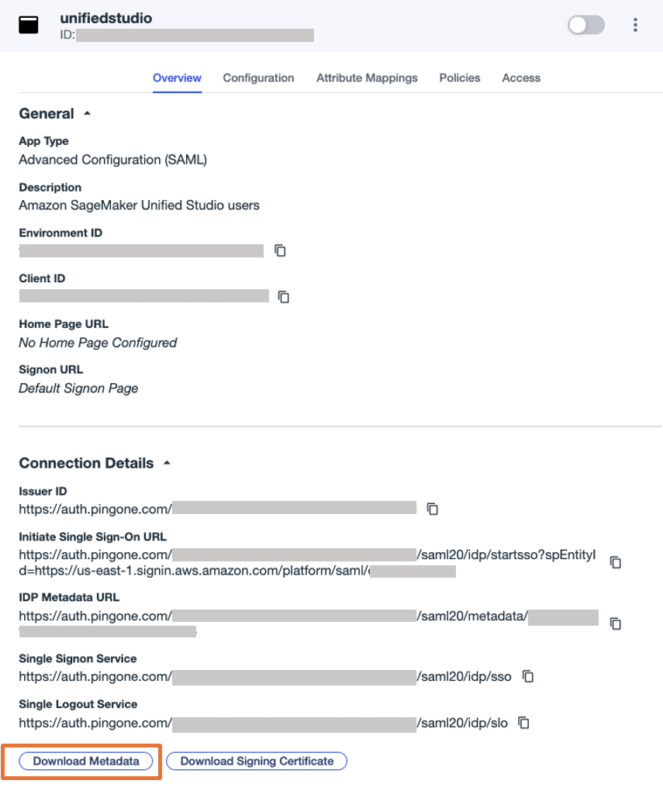Click the unifiedstudio application logo
The width and height of the screenshot is (663, 808).
point(29,24)
